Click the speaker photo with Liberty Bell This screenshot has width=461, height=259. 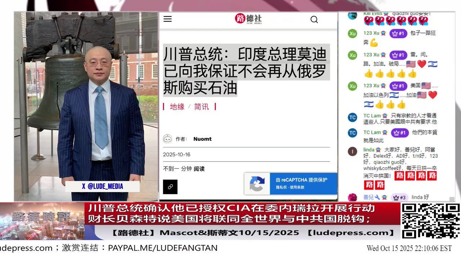86,106
